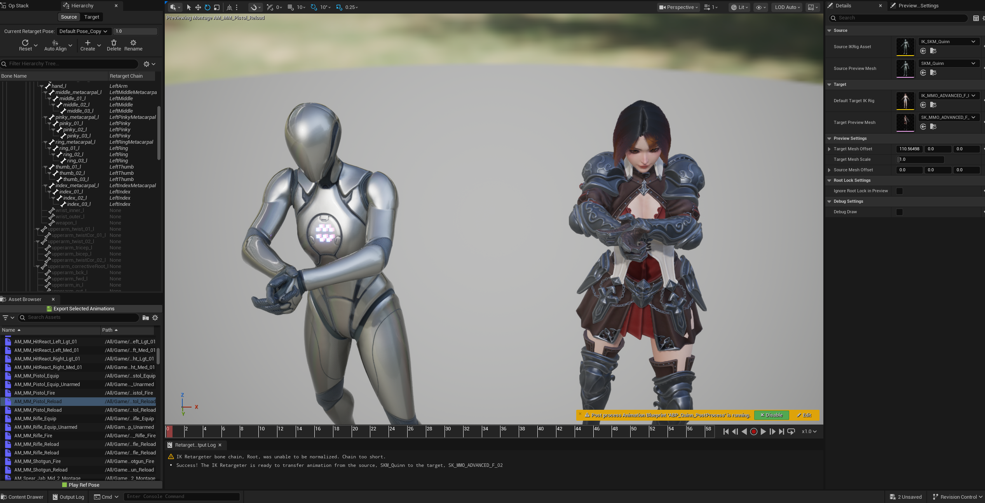Expand the Target Mesh Offset property
This screenshot has width=985, height=503.
coord(829,149)
